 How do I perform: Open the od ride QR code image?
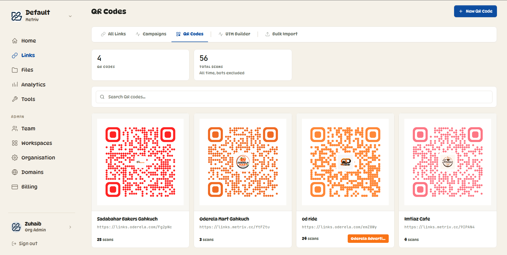[x=345, y=162]
